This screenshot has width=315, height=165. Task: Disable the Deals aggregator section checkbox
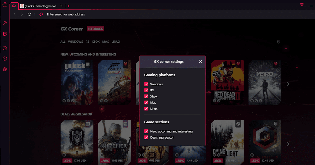(146, 137)
